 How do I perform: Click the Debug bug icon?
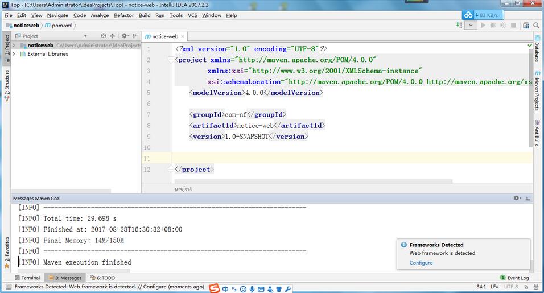pyautogui.click(x=493, y=25)
